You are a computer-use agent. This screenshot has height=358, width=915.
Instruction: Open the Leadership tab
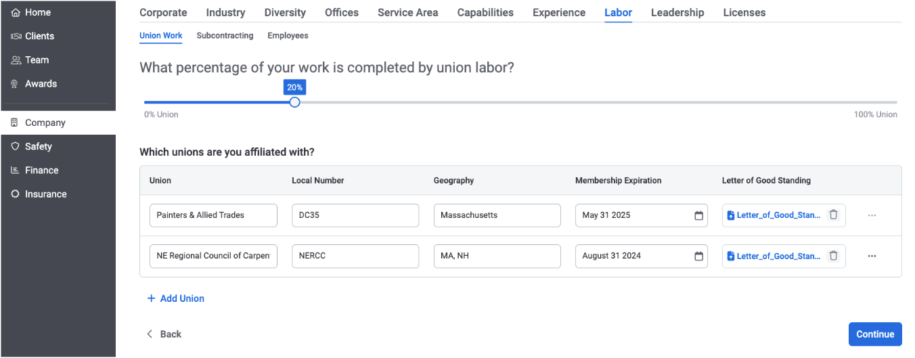tap(677, 12)
